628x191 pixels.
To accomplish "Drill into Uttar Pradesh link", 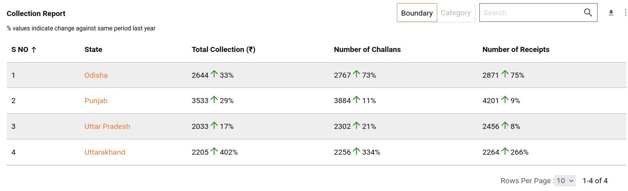I will pos(107,127).
